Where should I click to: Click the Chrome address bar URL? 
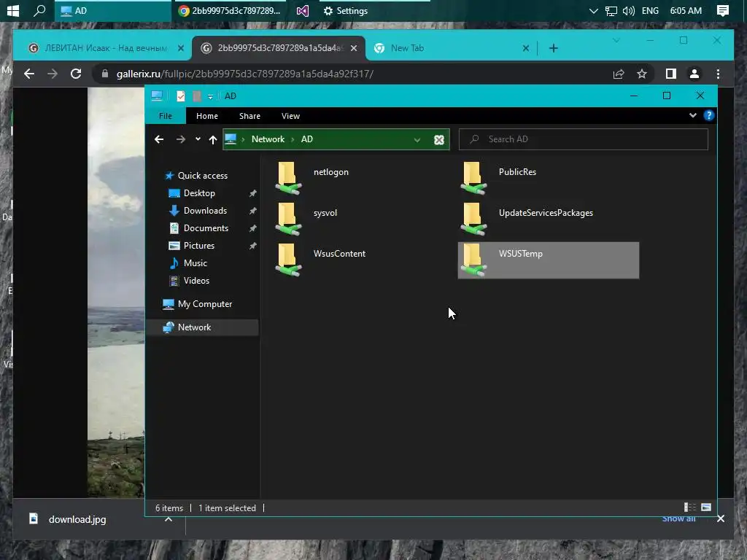click(245, 74)
